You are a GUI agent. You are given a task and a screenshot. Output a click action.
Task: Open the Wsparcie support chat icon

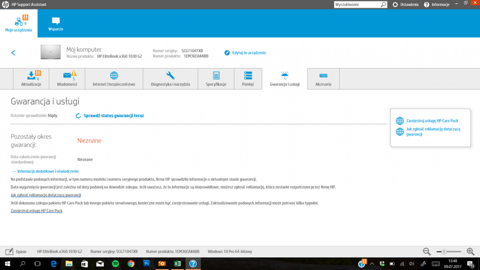56,21
